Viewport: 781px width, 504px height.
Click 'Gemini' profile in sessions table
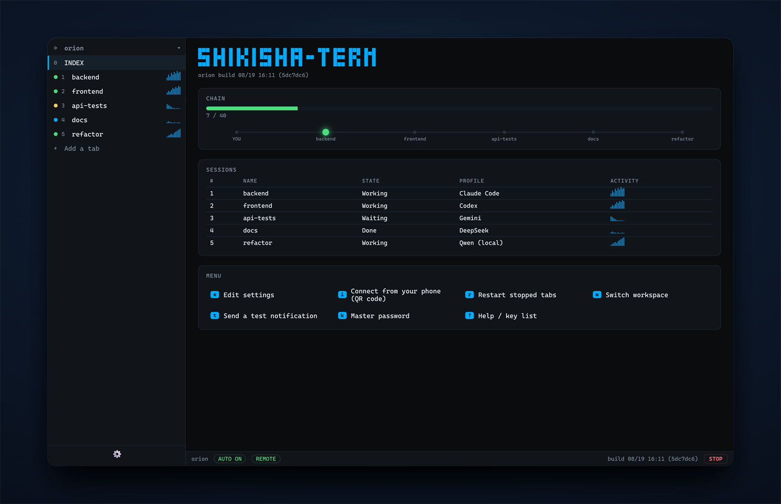[470, 218]
